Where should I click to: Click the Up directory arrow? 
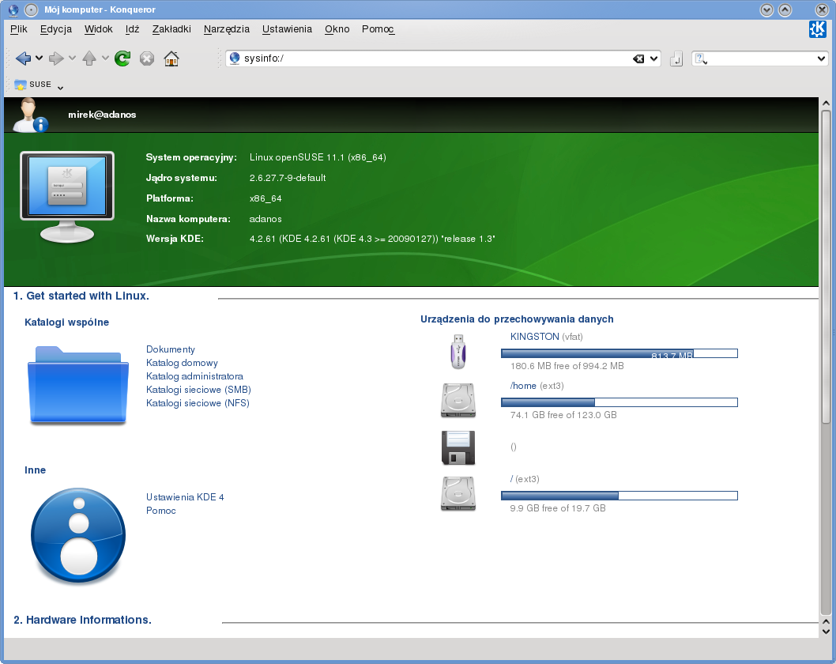(89, 58)
